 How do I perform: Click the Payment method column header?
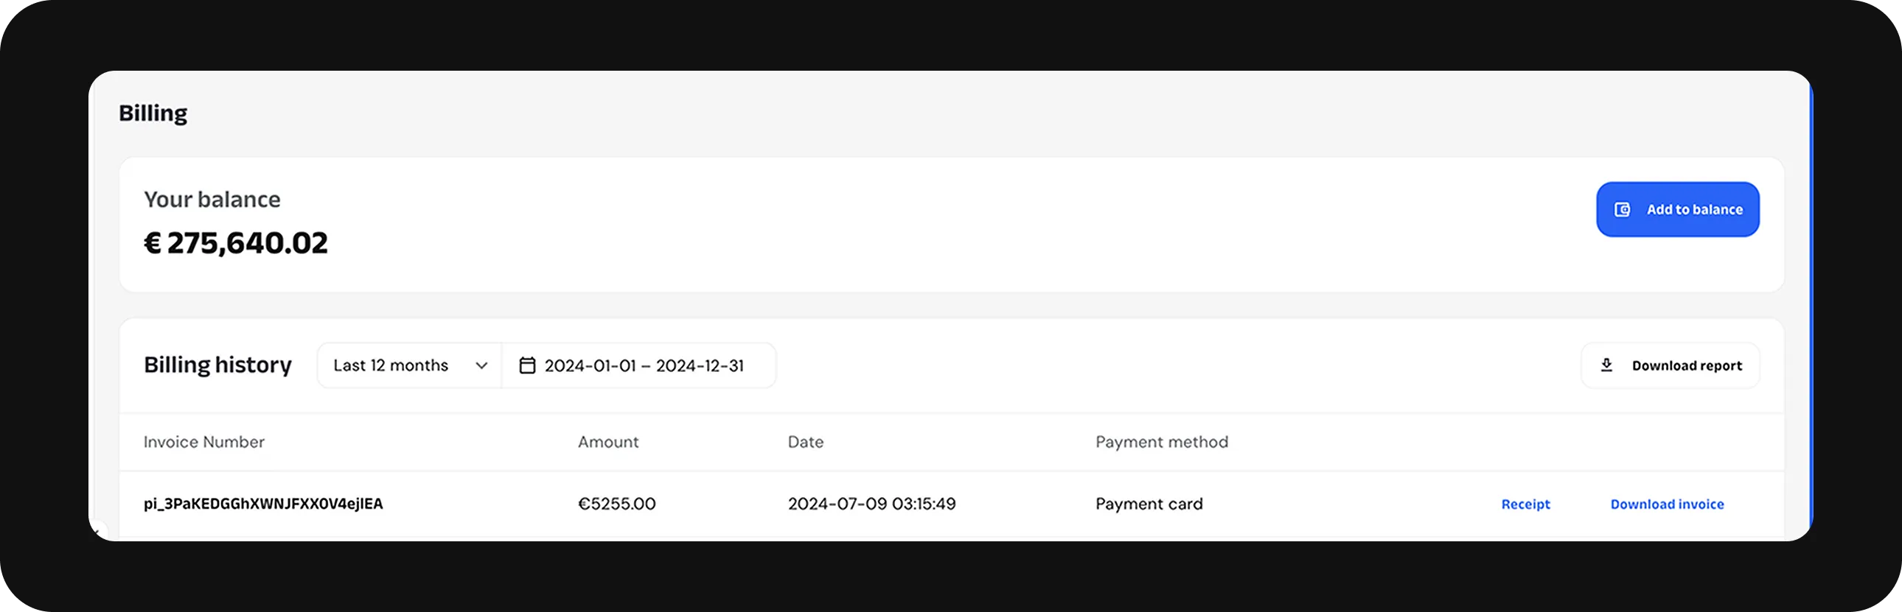pyautogui.click(x=1161, y=442)
